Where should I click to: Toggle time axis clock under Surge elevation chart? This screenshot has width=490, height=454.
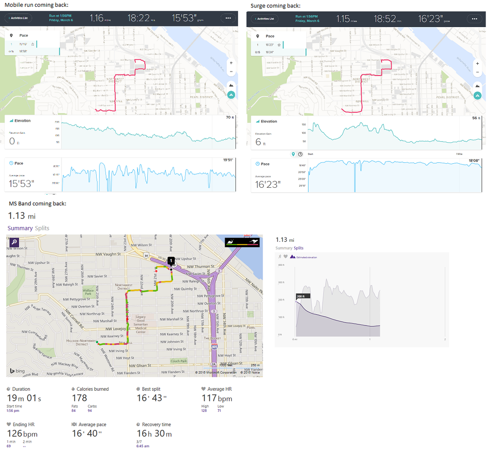click(300, 154)
